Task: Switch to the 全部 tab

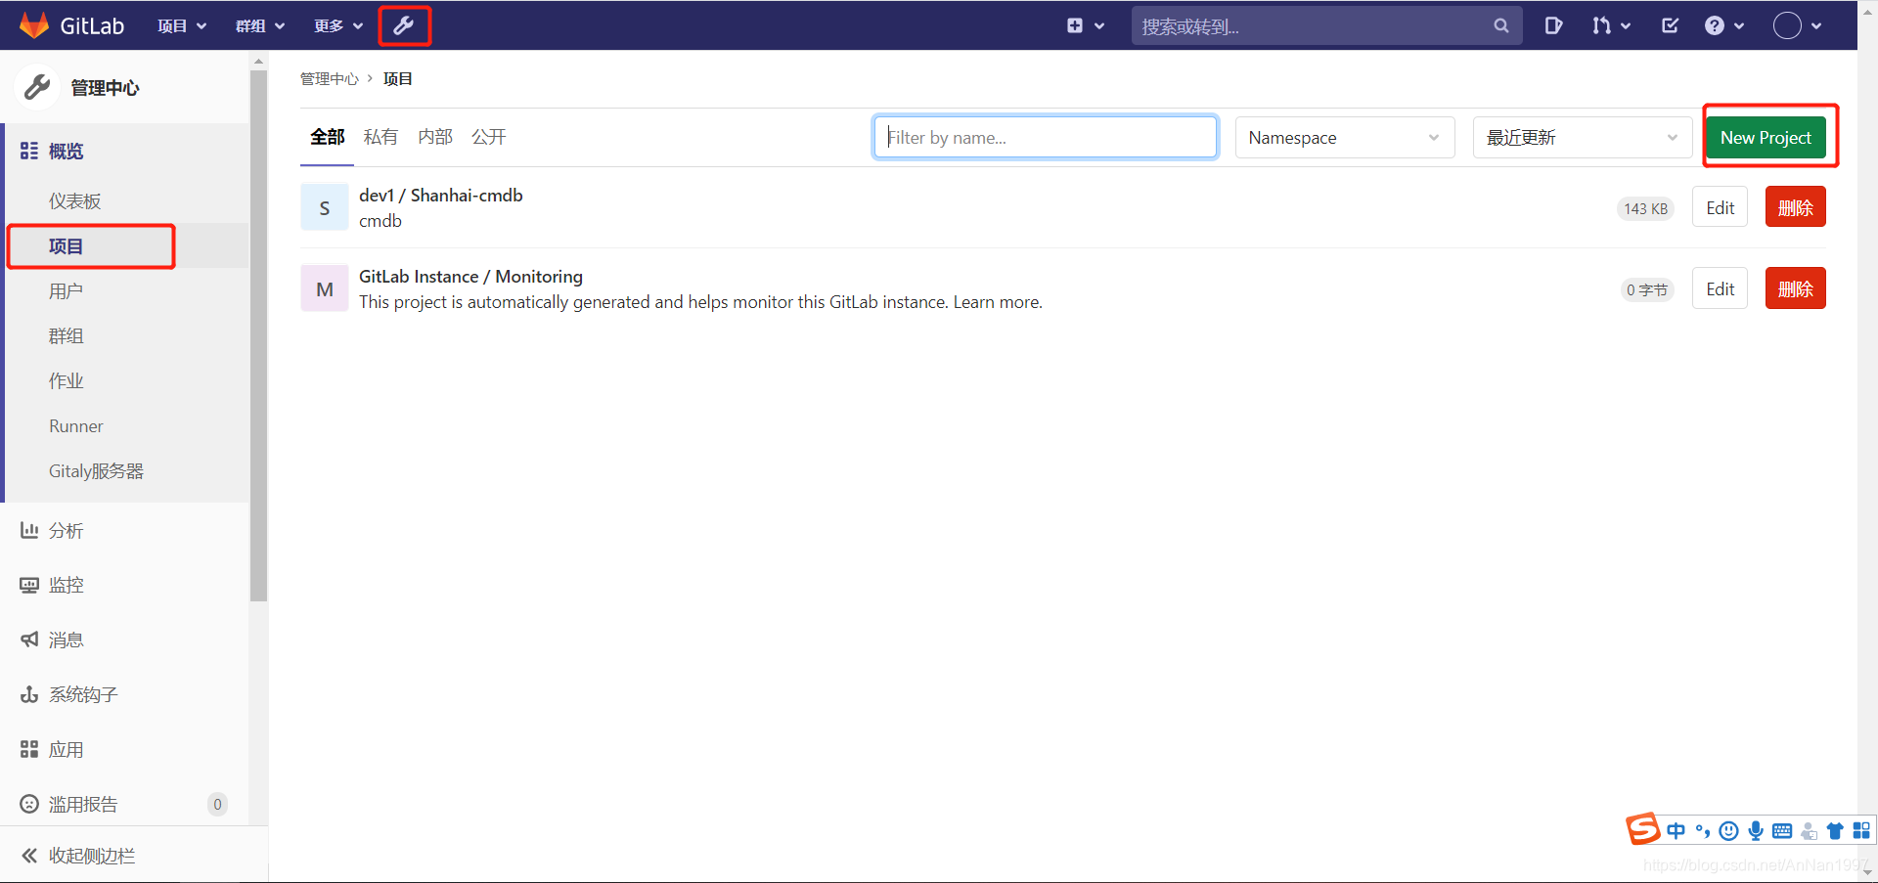Action: coord(328,137)
